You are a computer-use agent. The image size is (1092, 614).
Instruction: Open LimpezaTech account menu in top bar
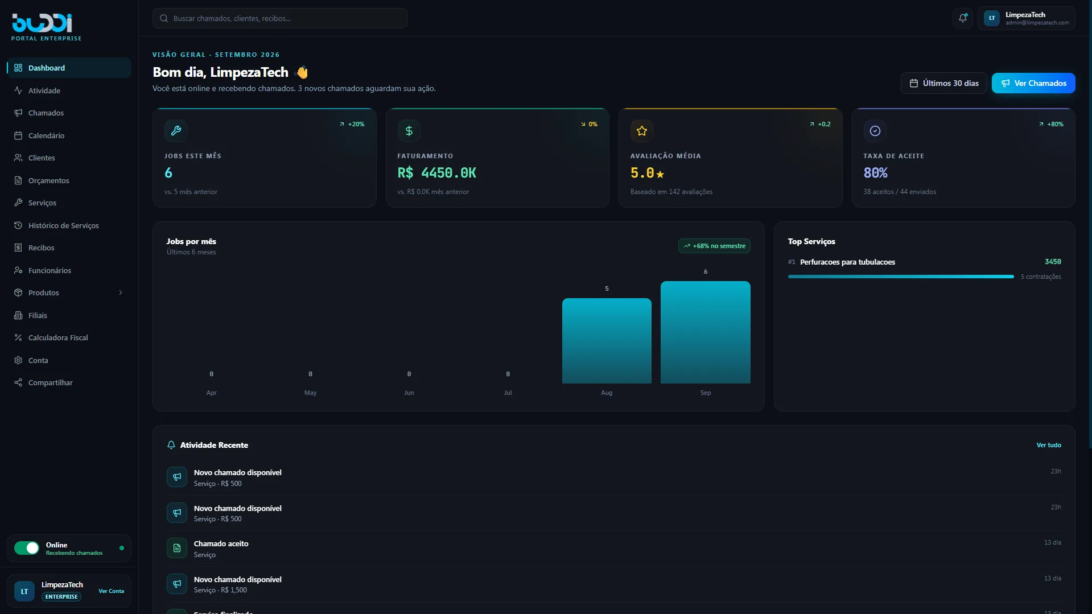tap(1026, 18)
